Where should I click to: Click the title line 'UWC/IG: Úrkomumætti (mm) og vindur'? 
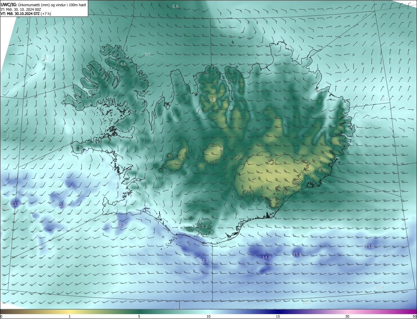tap(43, 4)
